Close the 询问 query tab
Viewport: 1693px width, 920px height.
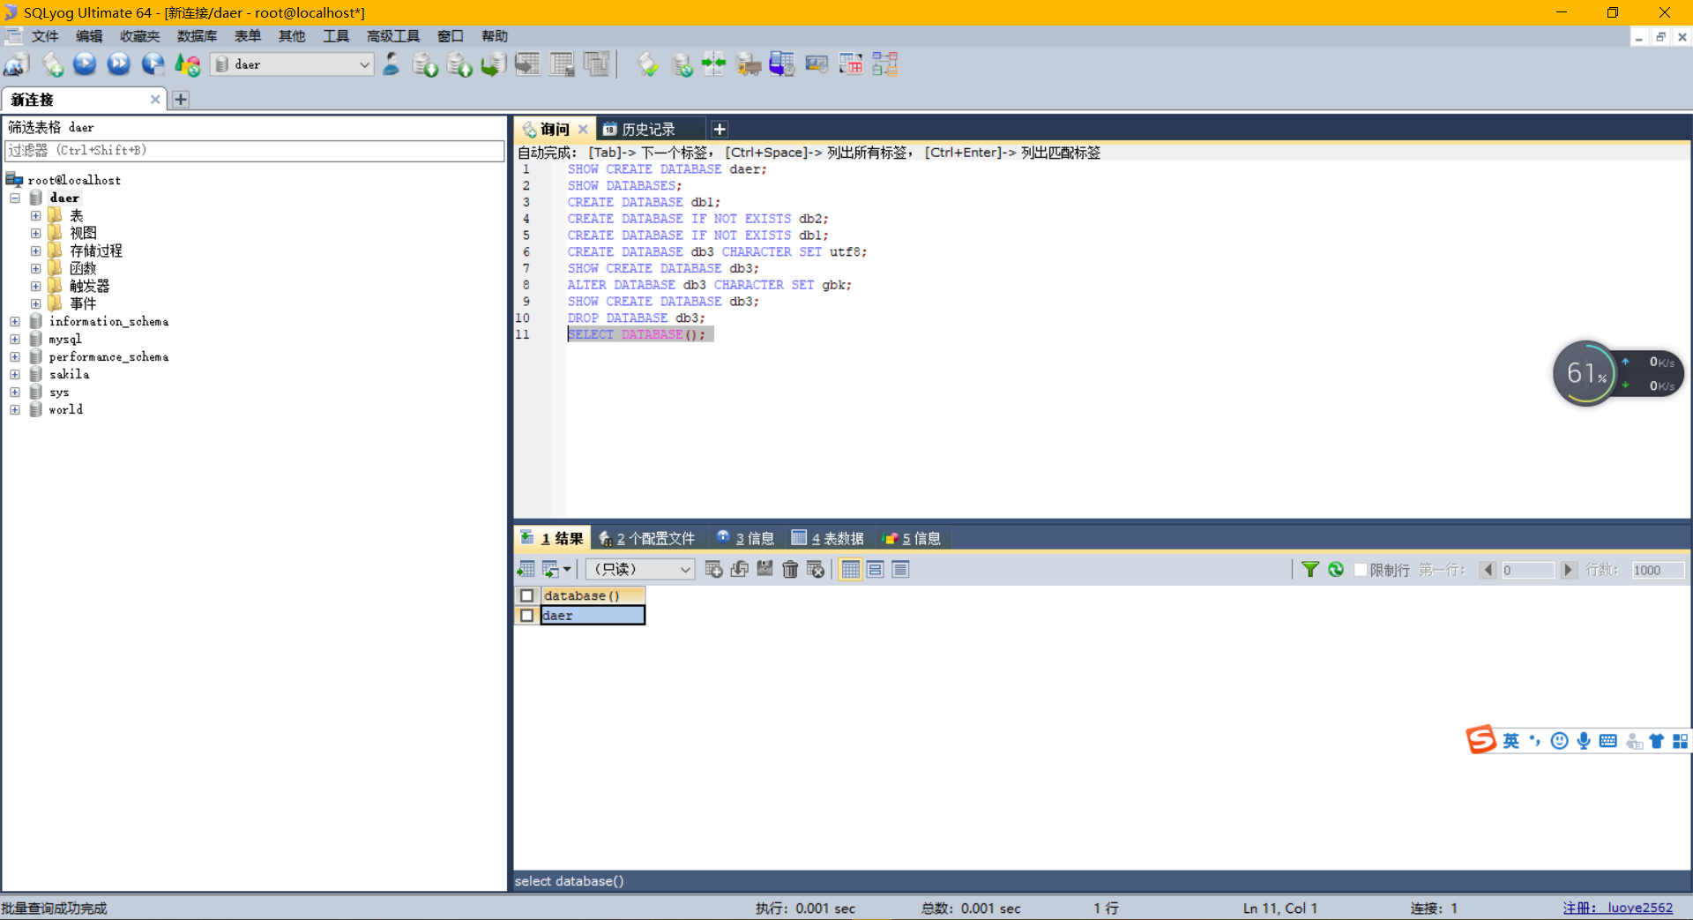(583, 129)
